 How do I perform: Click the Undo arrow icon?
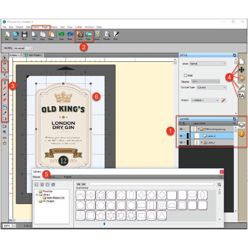pos(61,35)
